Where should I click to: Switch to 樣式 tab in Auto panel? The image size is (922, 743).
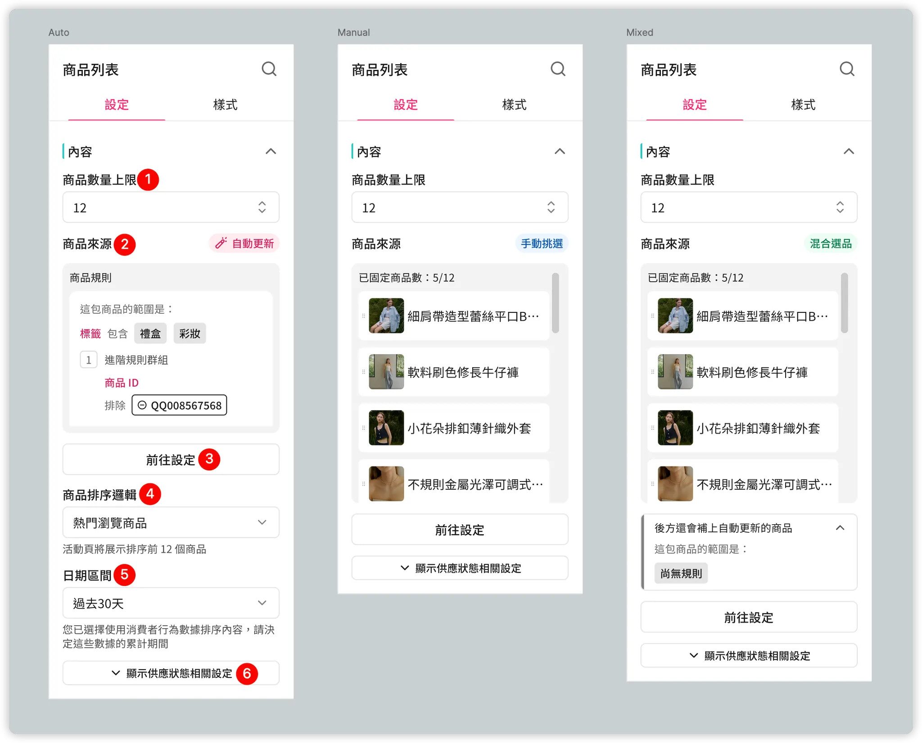pyautogui.click(x=225, y=105)
